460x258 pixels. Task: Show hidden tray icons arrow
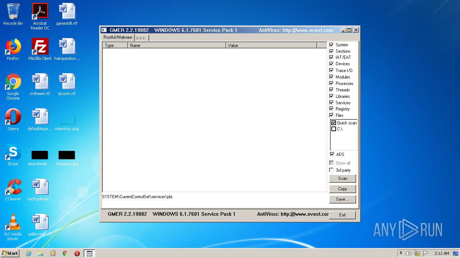coord(401,253)
